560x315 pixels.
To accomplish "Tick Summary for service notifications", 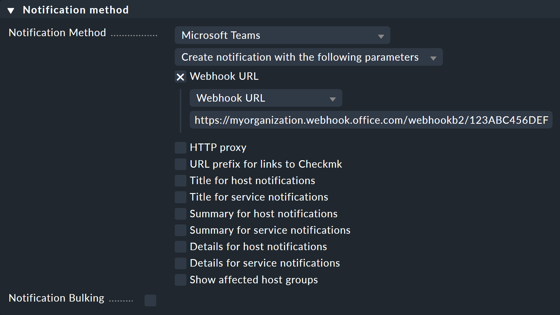I will tap(180, 230).
